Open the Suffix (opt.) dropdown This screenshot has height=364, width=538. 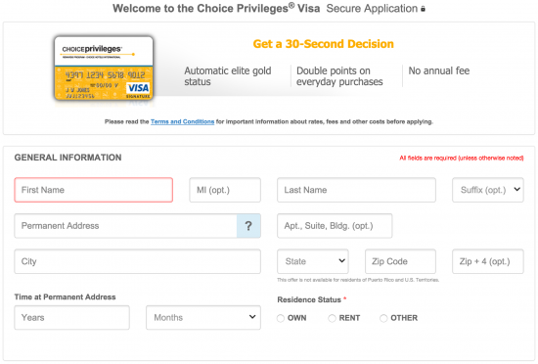pos(487,190)
